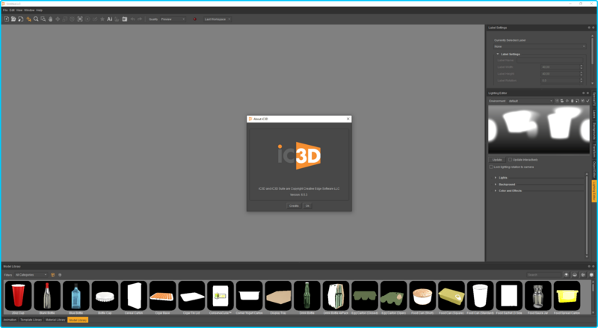The height and width of the screenshot is (328, 598).
Task: Expand the Lights section
Action: tap(496, 178)
